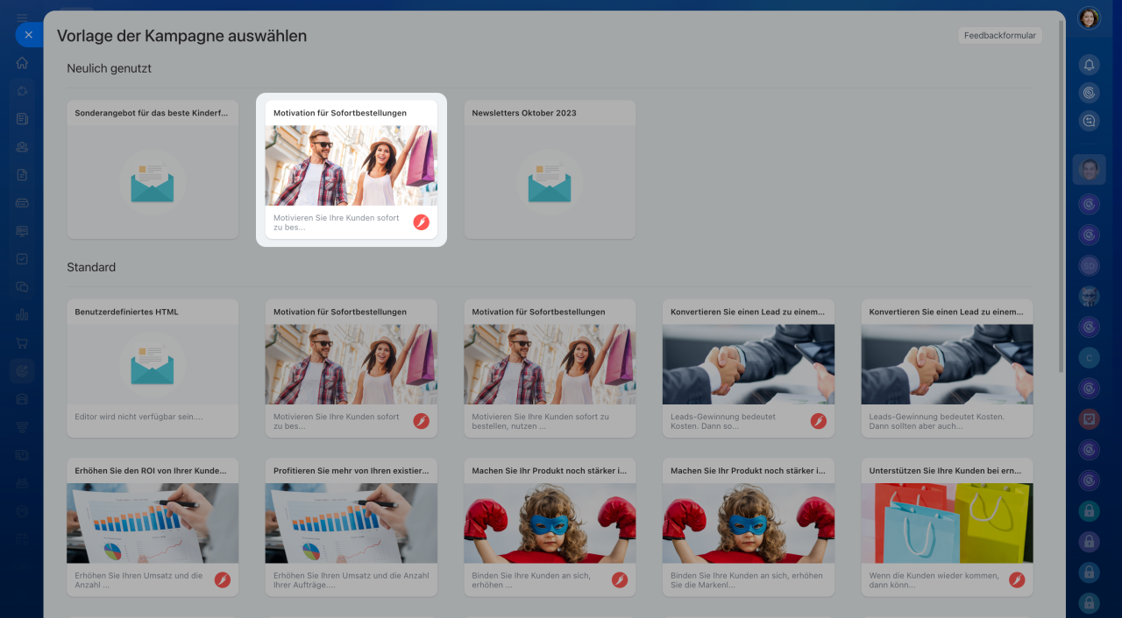The height and width of the screenshot is (618, 1122).
Task: Open the contacts people icon in left sidebar
Action: 22,147
